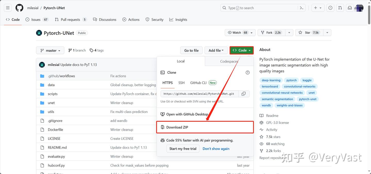Click the search input field

(x=260, y=8)
